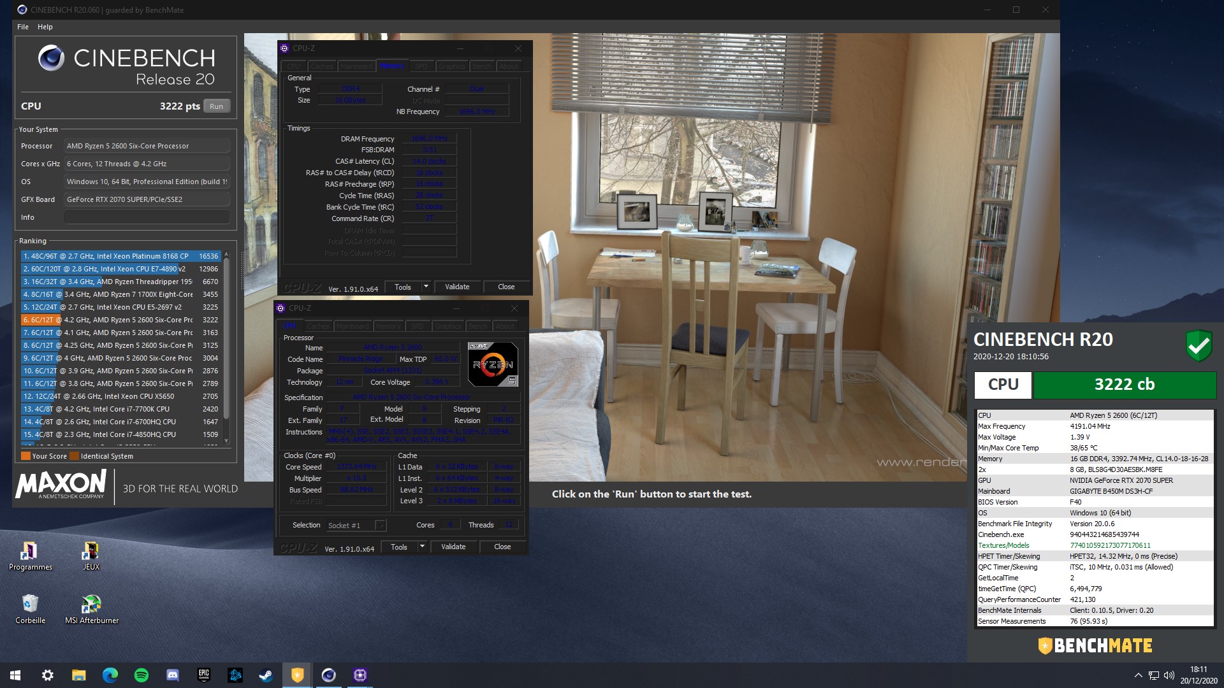This screenshot has width=1224, height=688.
Task: Click the Processor field in Your System
Action: (147, 146)
